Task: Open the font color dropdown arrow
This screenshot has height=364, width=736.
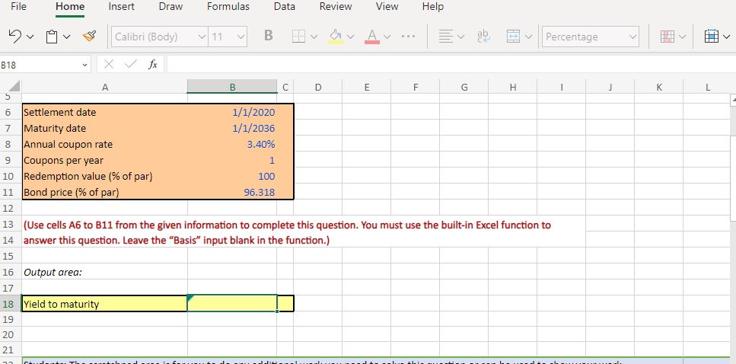Action: [387, 37]
